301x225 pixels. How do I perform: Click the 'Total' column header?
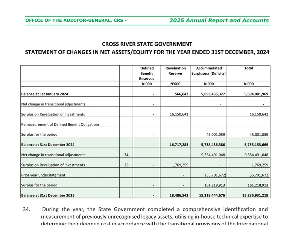coord(249,68)
